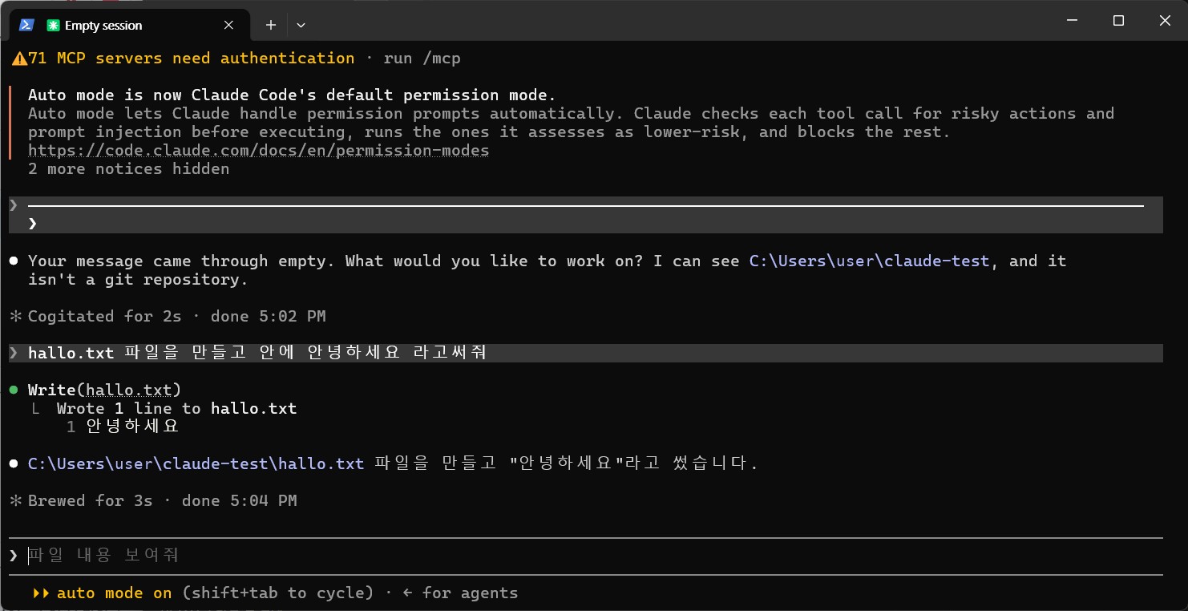This screenshot has width=1188, height=611.
Task: Click the 'Auto mode is now Claude Code's default' heading
Action: 292,95
